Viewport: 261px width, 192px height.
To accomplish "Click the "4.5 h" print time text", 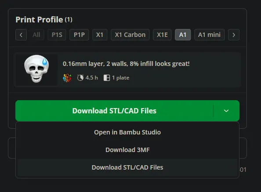I will point(91,78).
